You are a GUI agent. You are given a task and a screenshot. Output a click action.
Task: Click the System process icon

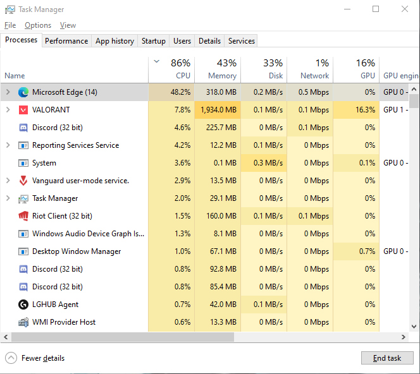(x=23, y=163)
